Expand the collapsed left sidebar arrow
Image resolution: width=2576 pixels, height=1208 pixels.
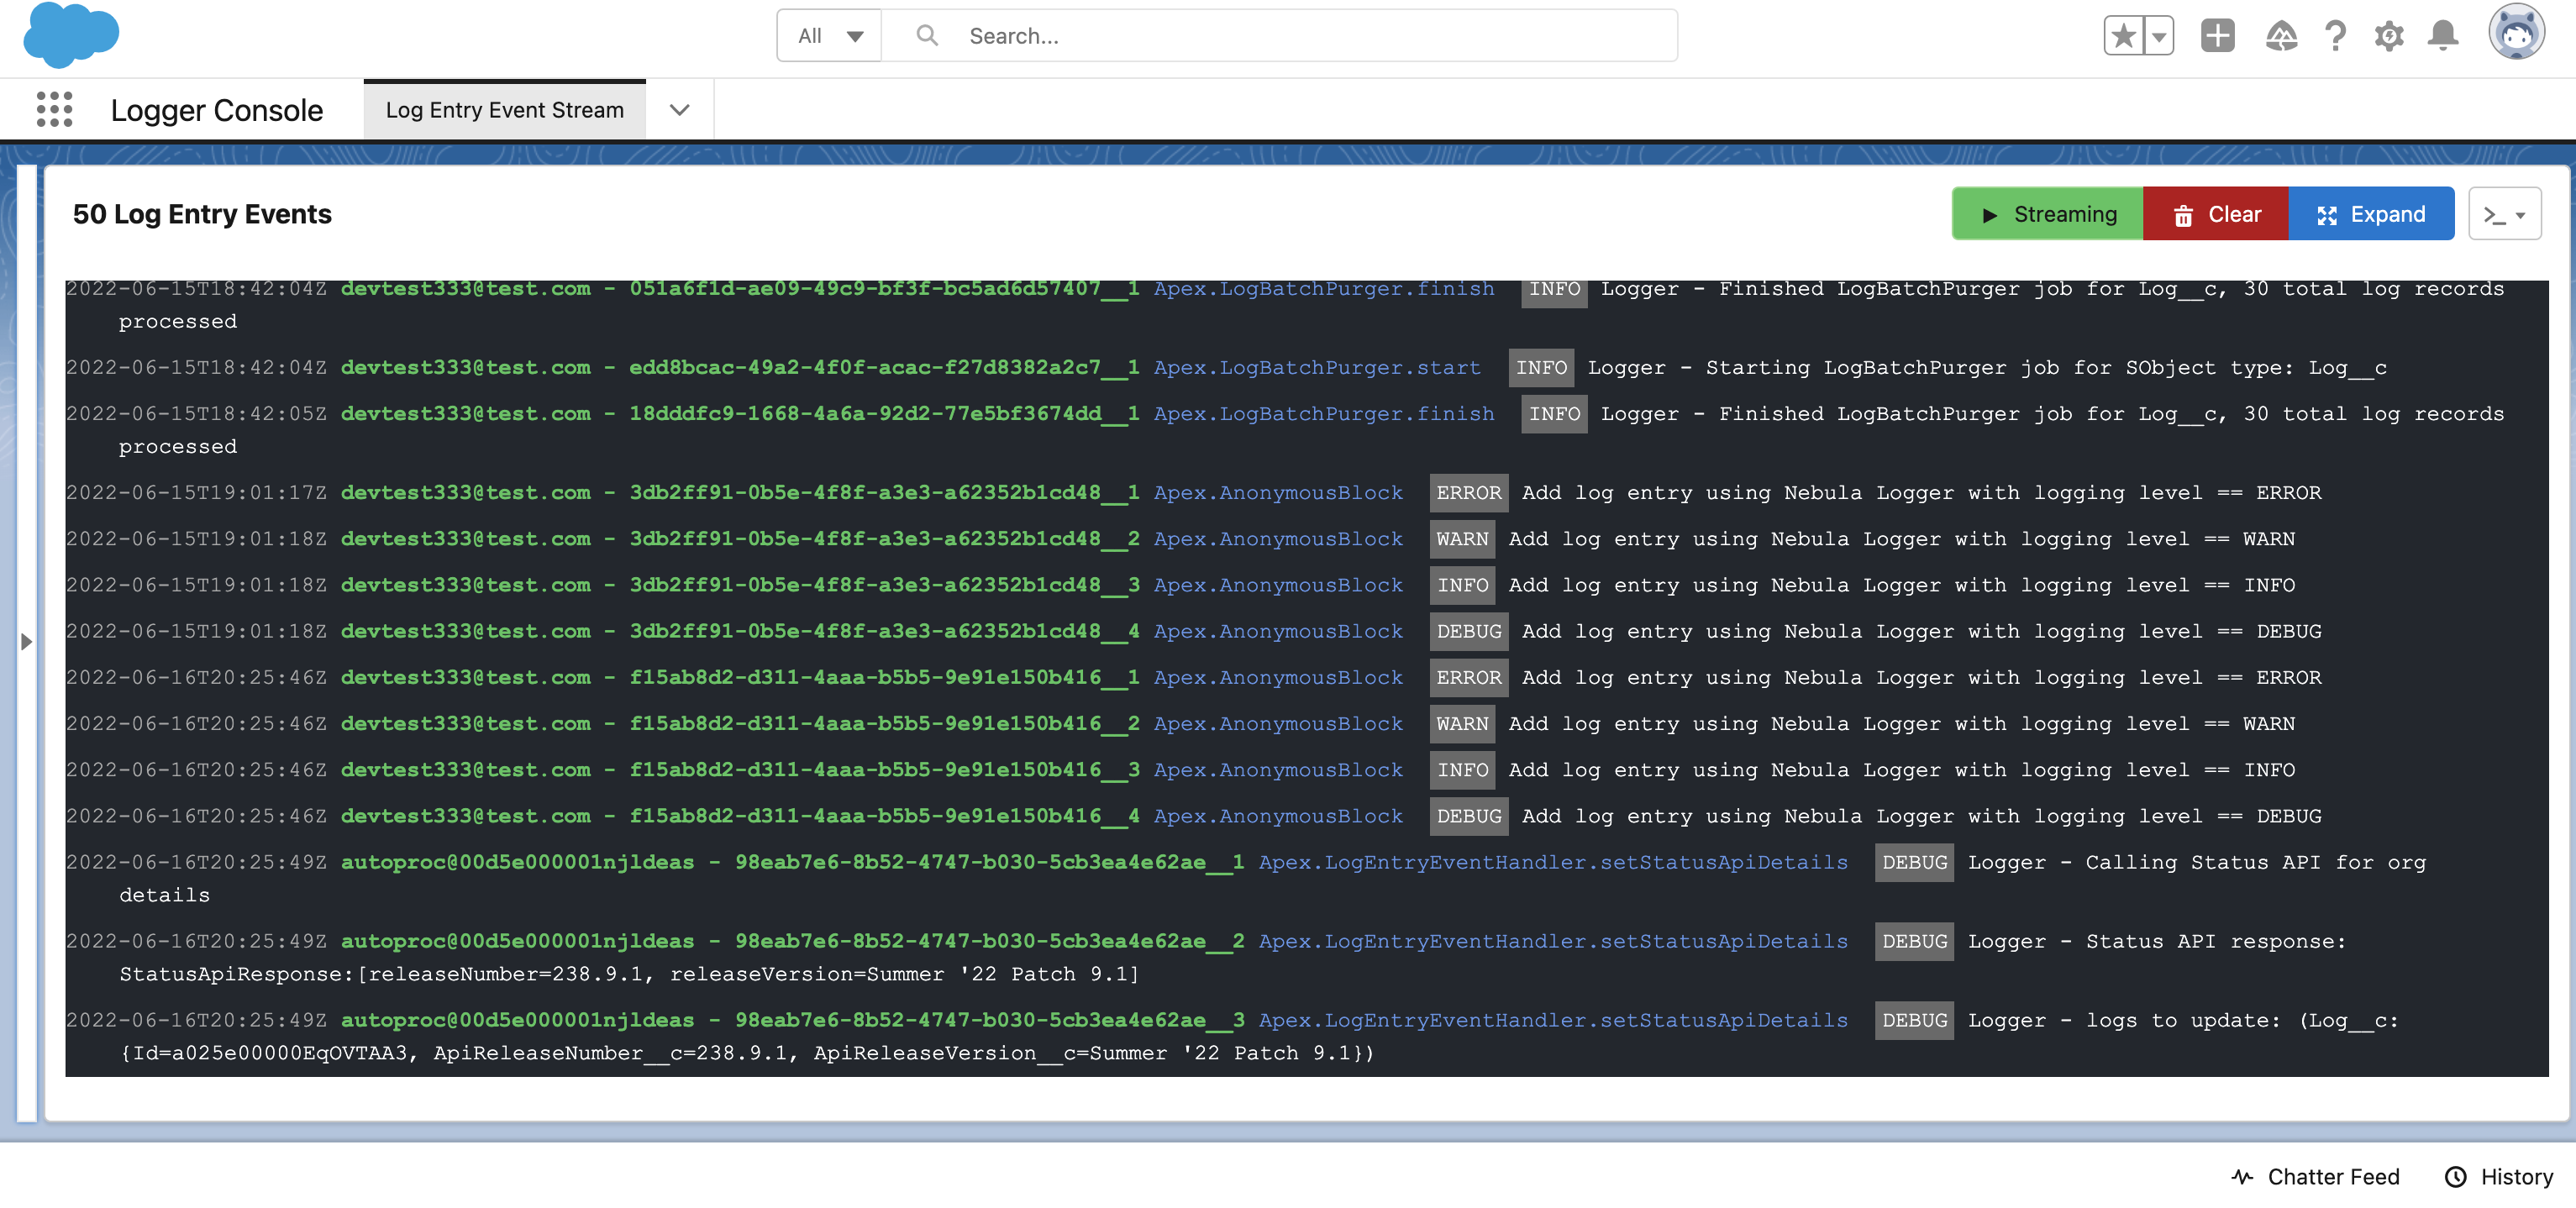point(26,642)
